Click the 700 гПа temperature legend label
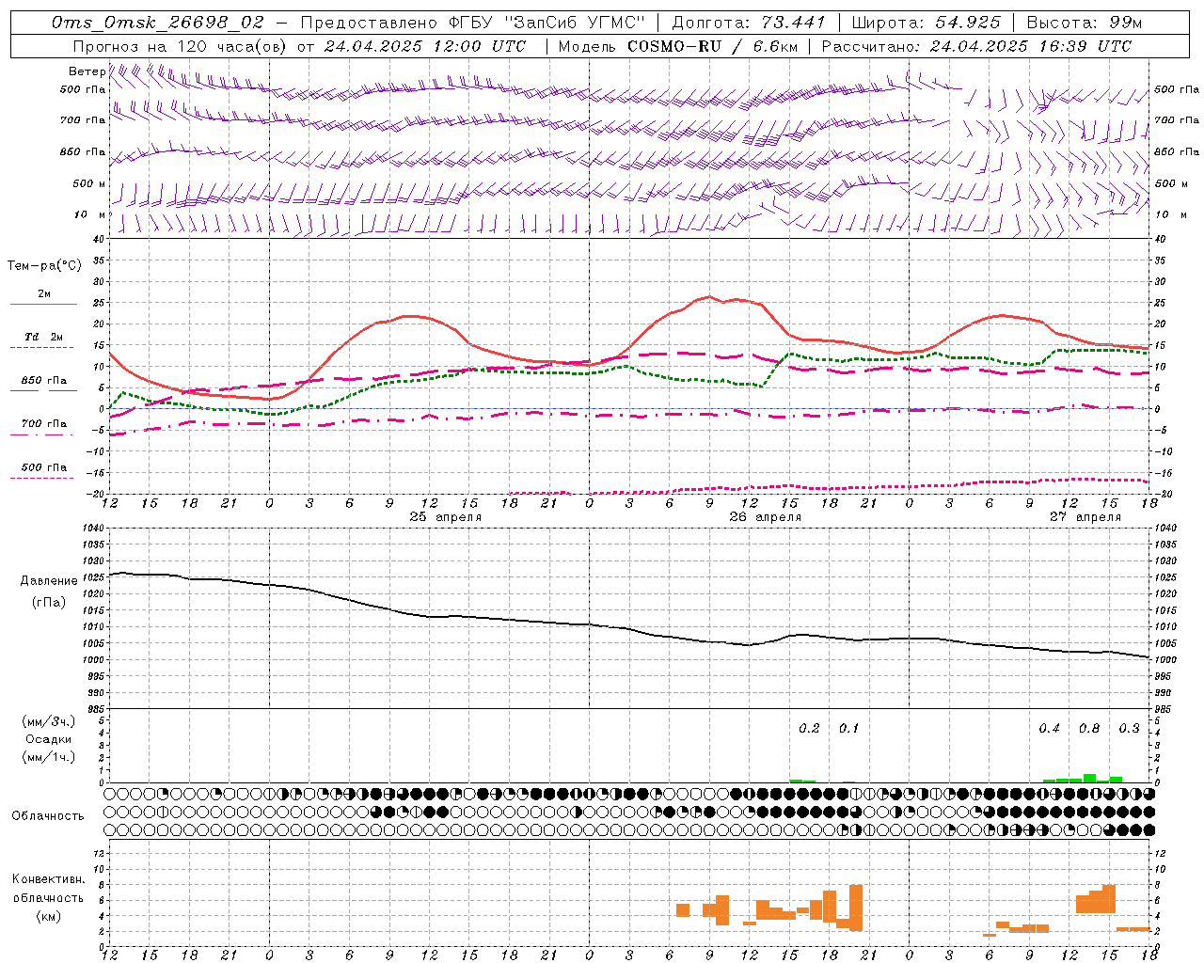This screenshot has height=963, width=1204. click(x=43, y=424)
